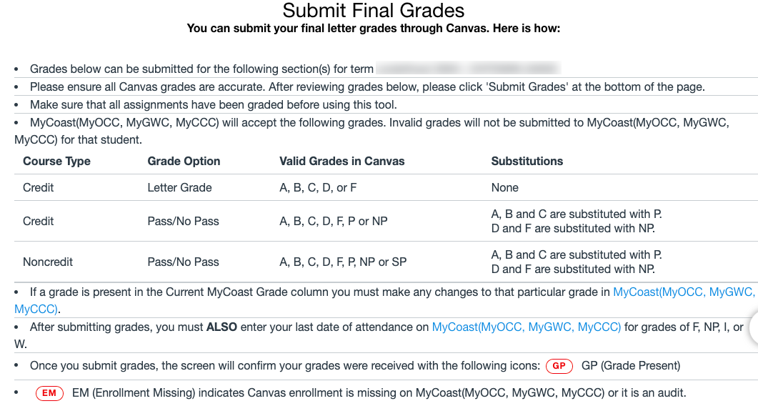Screen dimensions: 758x406
Task: Select the Course Type column header
Action: pyautogui.click(x=56, y=161)
